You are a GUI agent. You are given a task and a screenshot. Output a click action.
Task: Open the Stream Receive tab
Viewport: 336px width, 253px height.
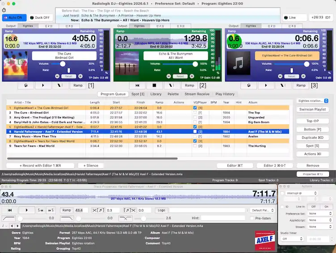[x=197, y=94]
